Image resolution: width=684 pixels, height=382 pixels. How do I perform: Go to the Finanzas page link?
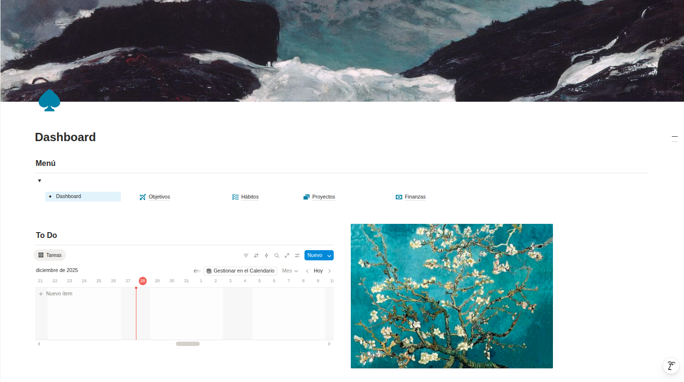coord(415,197)
